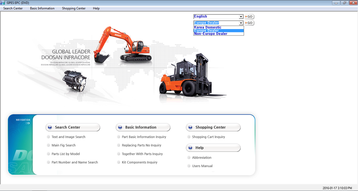Open Text and Image Search
The width and height of the screenshot is (358, 191).
(69, 137)
